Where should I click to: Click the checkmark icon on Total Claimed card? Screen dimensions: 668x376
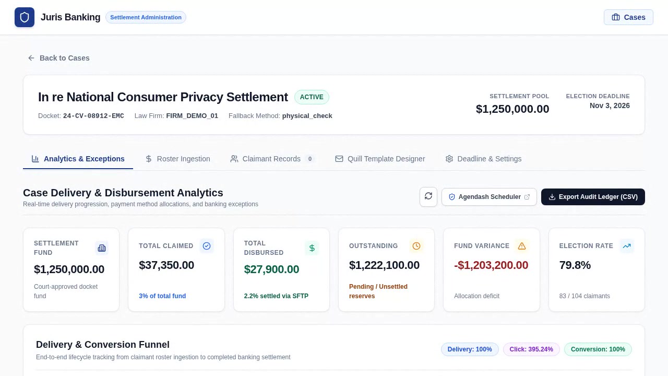[x=207, y=246]
